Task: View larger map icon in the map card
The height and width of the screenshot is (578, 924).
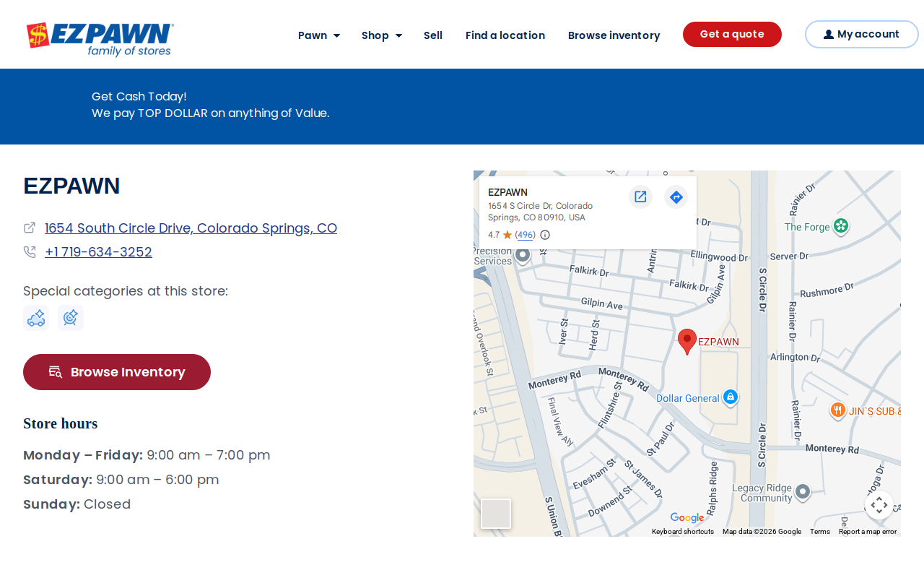Action: pos(640,197)
